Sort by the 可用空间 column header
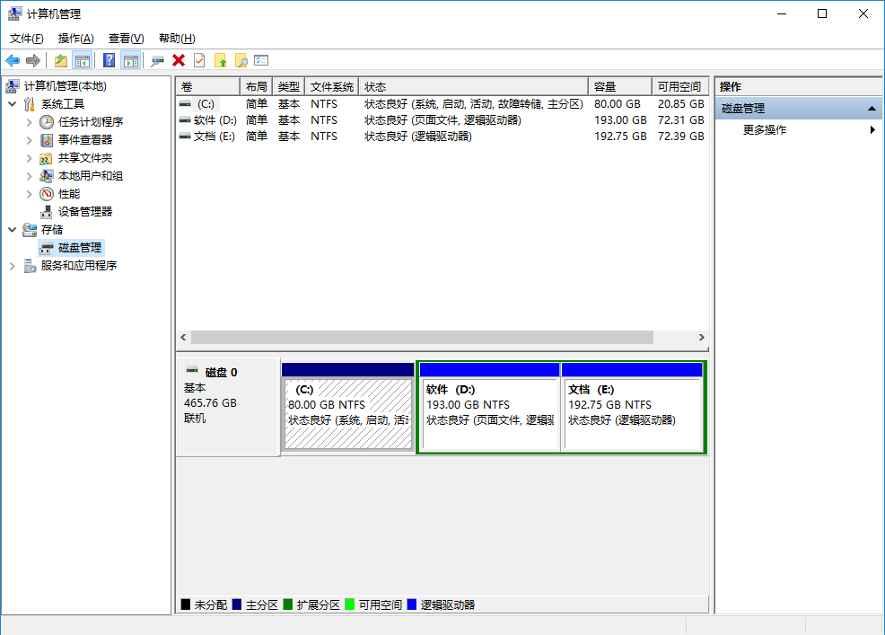Viewport: 885px width, 635px height. 679,87
